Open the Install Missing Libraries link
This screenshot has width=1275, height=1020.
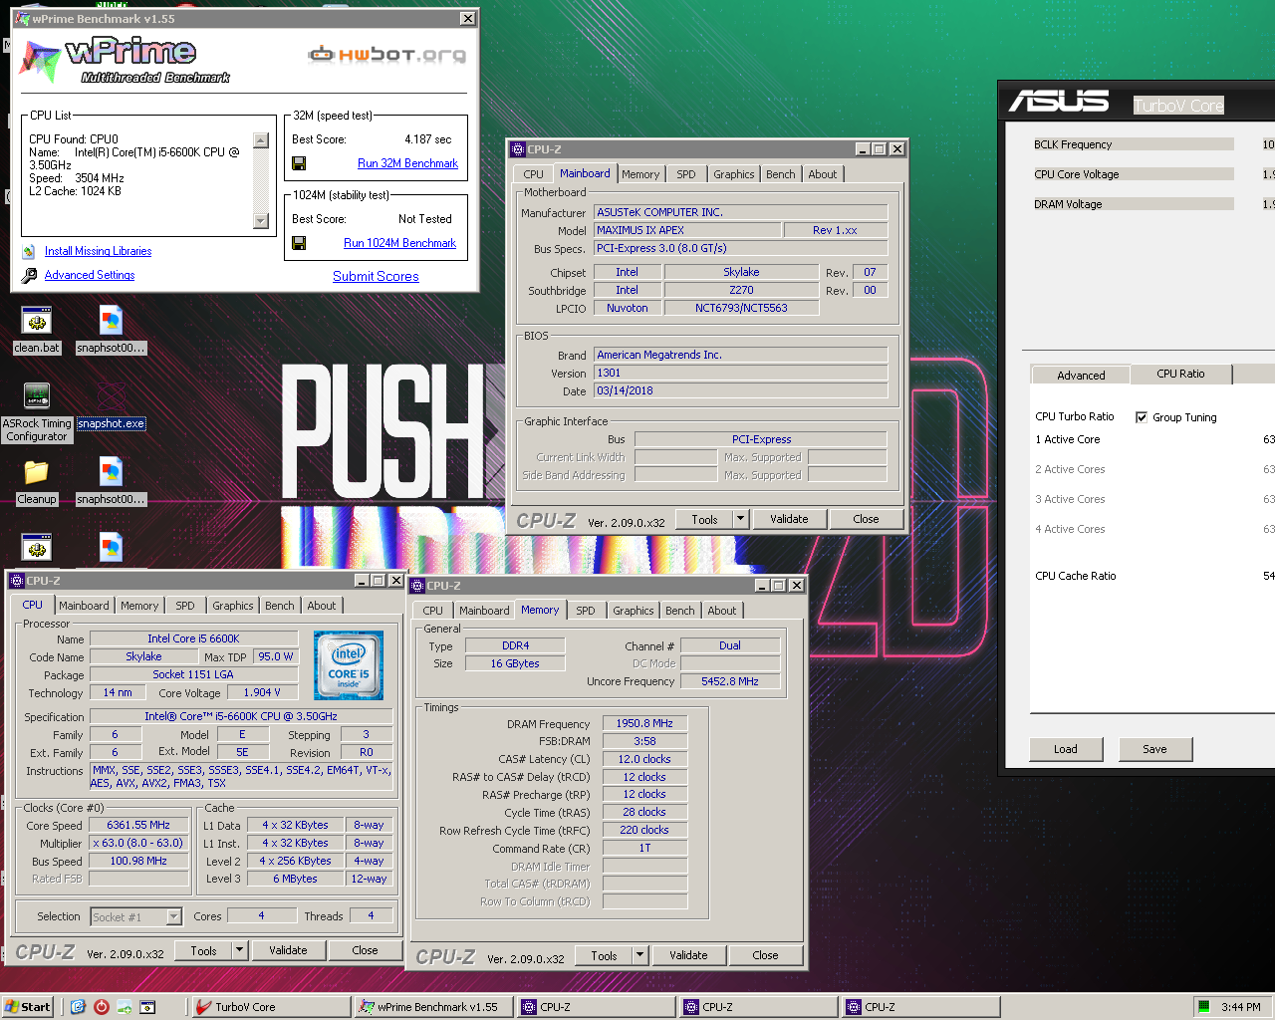[x=98, y=251]
